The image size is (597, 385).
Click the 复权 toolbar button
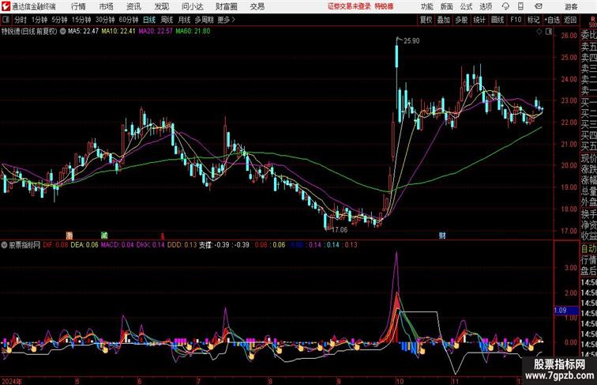[426, 20]
